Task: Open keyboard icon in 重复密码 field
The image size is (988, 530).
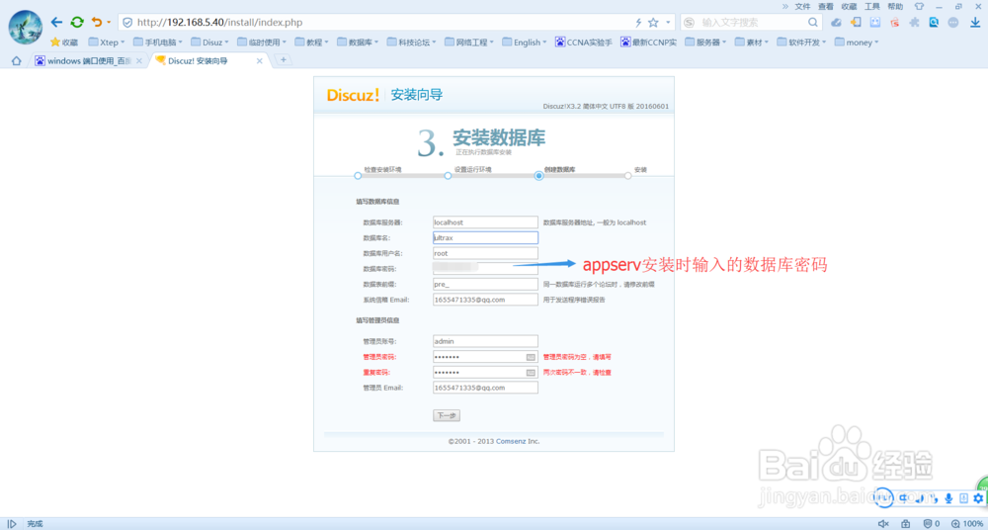Action: pos(531,372)
